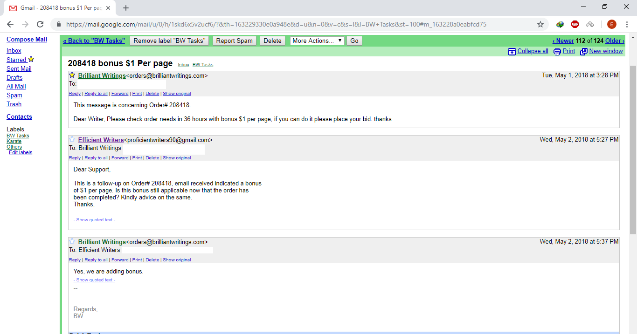
Task: Click the BW Tasks tag beside the subject
Action: (203, 65)
